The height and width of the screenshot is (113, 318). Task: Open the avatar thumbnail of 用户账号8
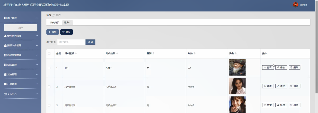(237, 86)
